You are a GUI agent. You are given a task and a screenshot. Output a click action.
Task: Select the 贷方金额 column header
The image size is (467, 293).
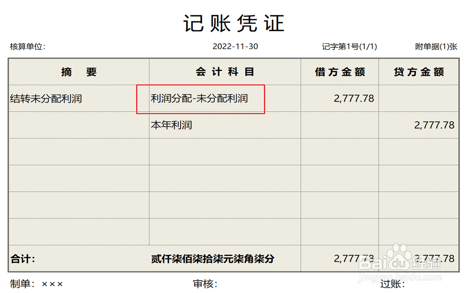click(419, 72)
